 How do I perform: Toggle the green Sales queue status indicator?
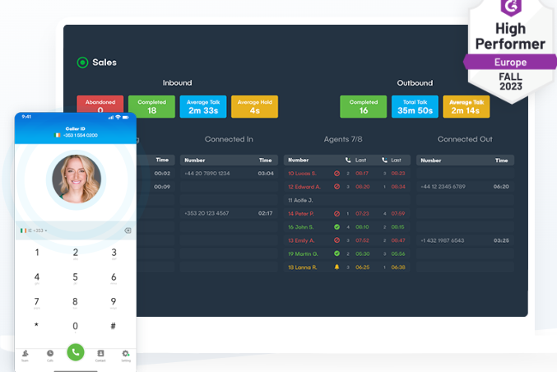tap(82, 63)
